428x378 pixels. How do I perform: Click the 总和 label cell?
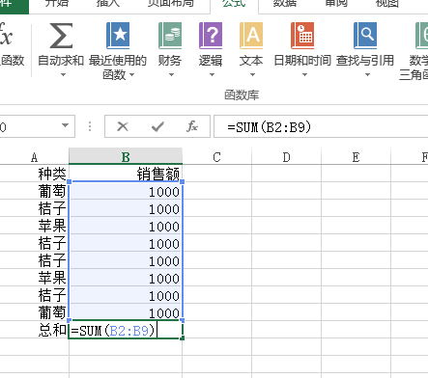pyautogui.click(x=35, y=330)
